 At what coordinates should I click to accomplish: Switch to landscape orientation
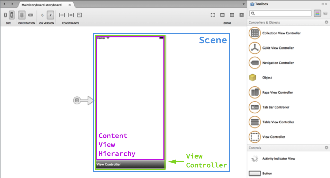point(31,15)
